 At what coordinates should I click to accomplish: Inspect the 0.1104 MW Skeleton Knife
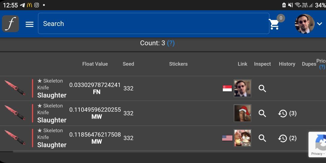(262, 113)
